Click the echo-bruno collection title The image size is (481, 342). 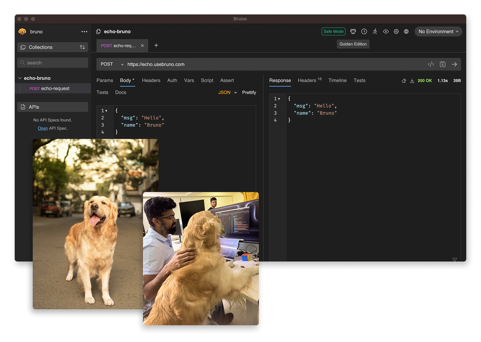(117, 31)
